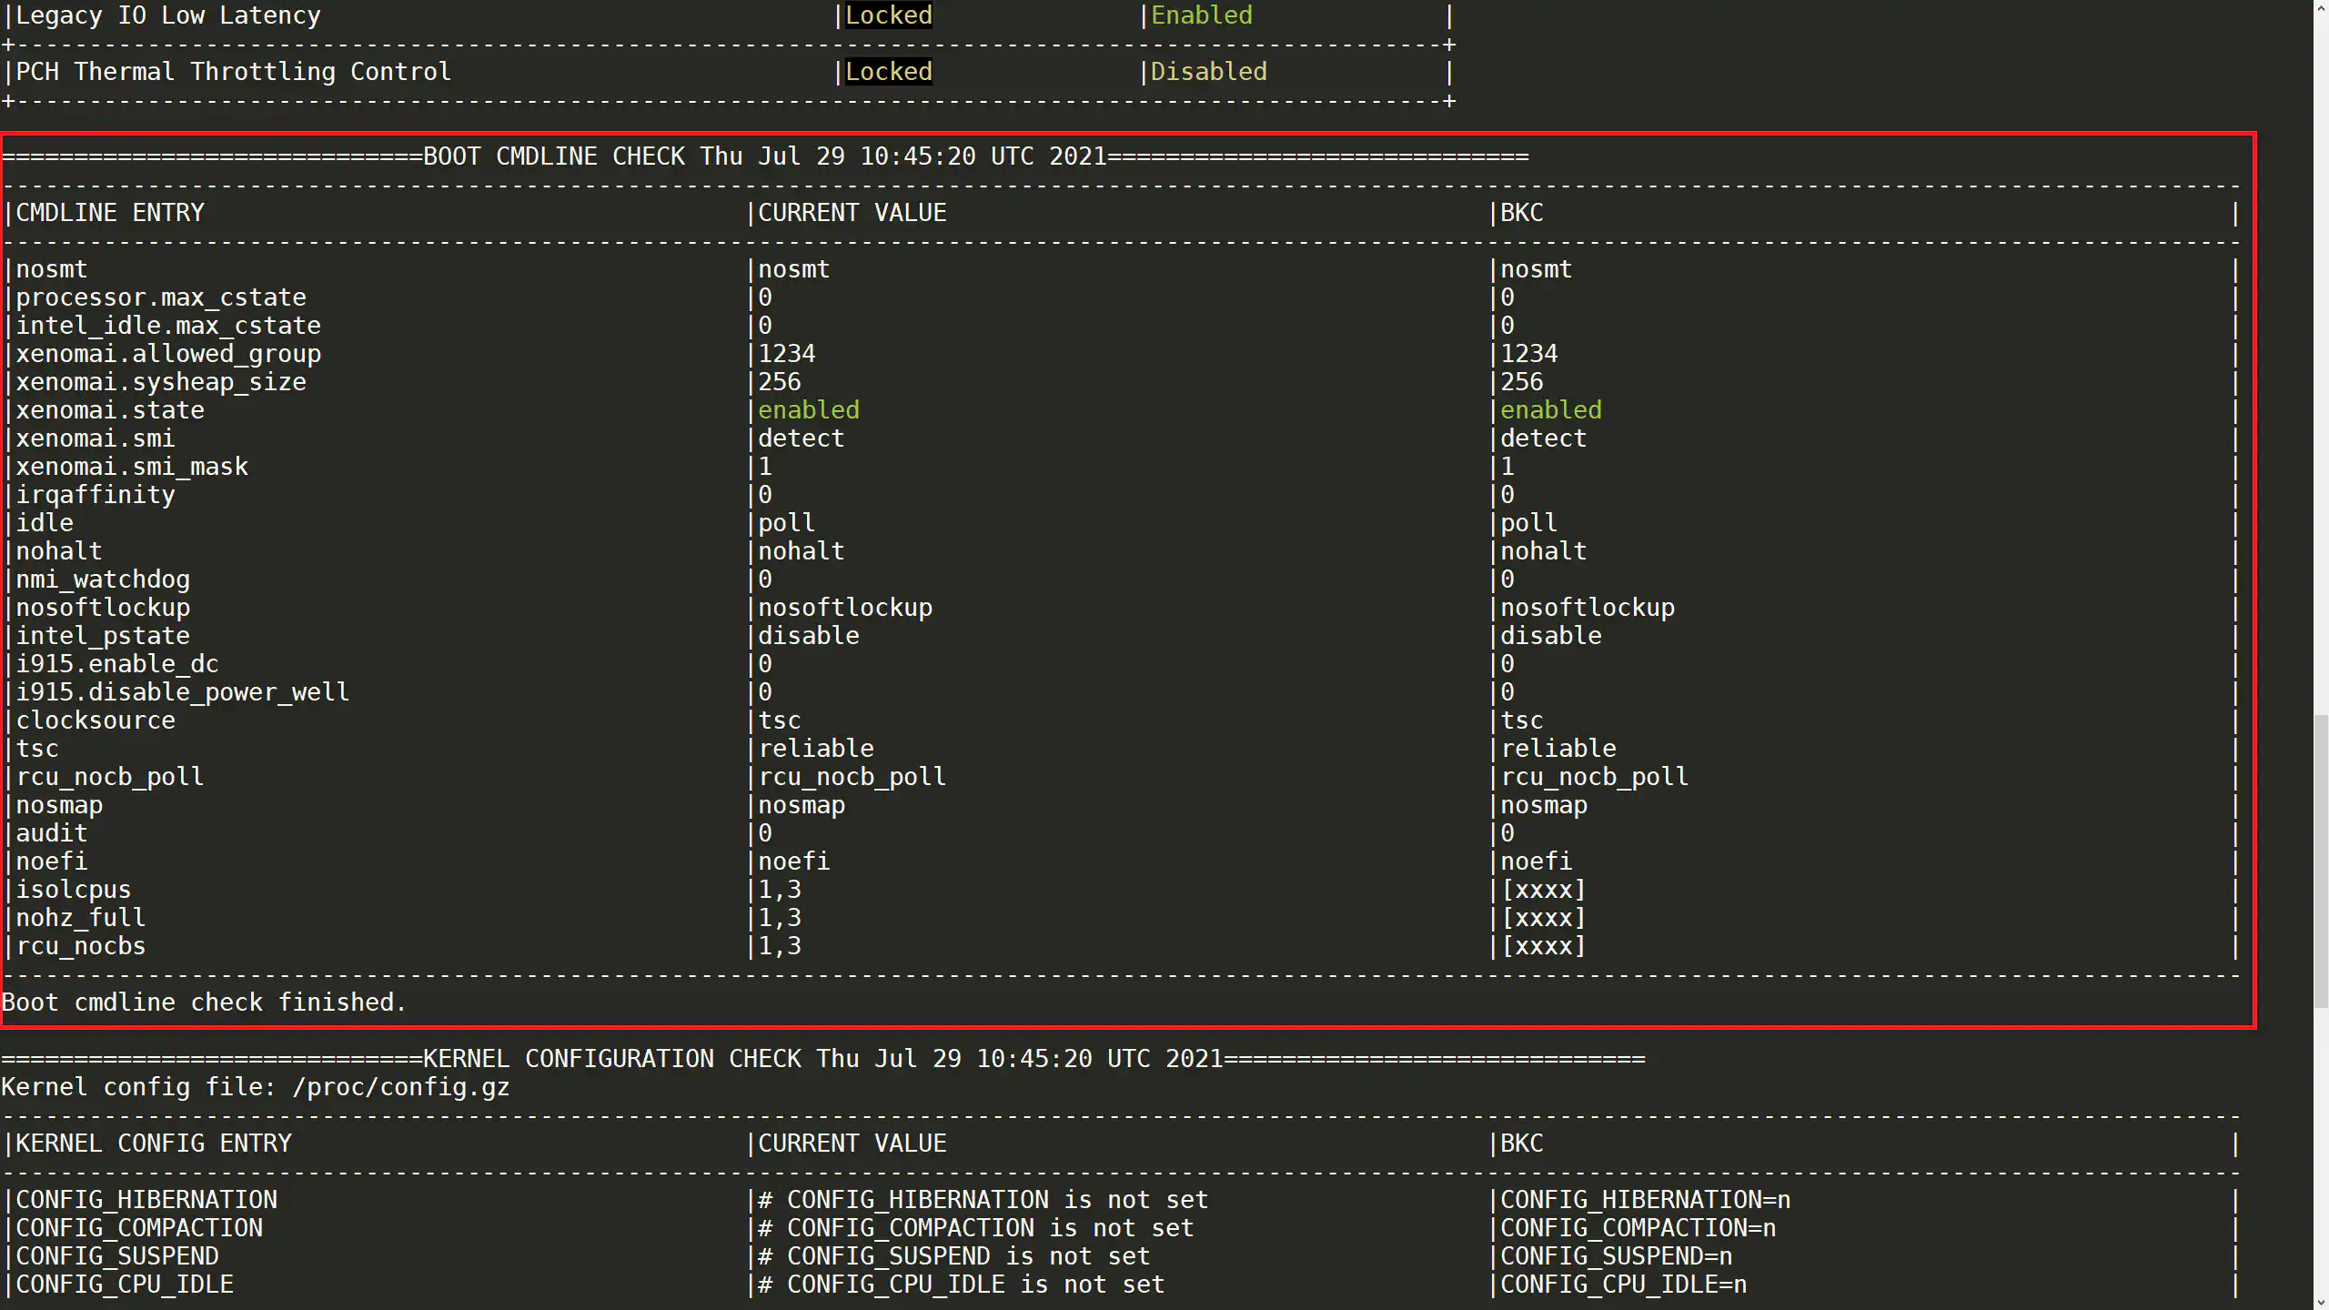Click the green enabled value under CURRENT VALUE
The width and height of the screenshot is (2329, 1310).
coord(808,410)
